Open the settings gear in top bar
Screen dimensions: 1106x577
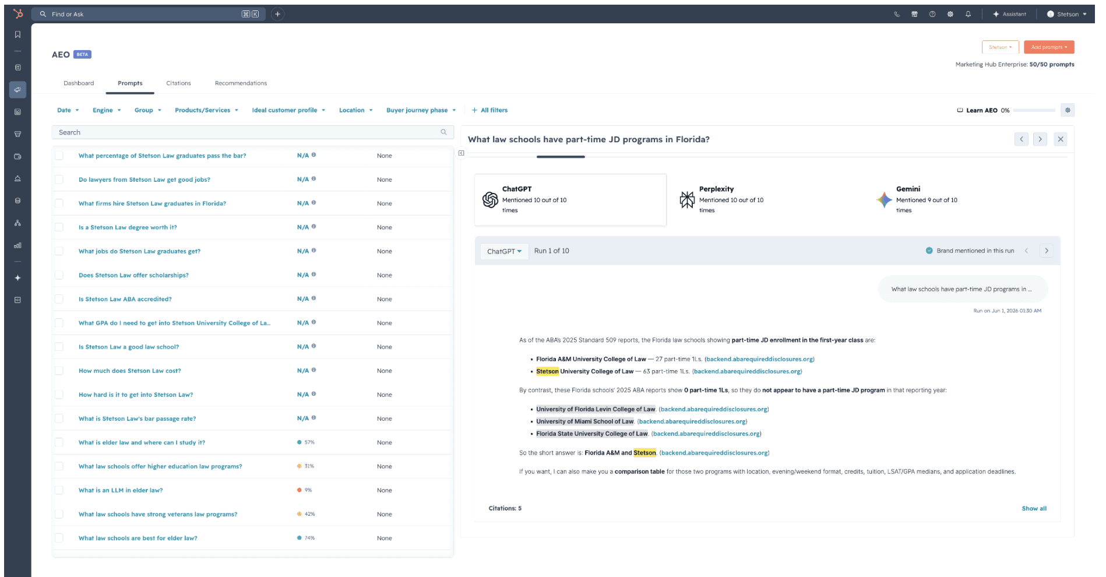click(950, 14)
